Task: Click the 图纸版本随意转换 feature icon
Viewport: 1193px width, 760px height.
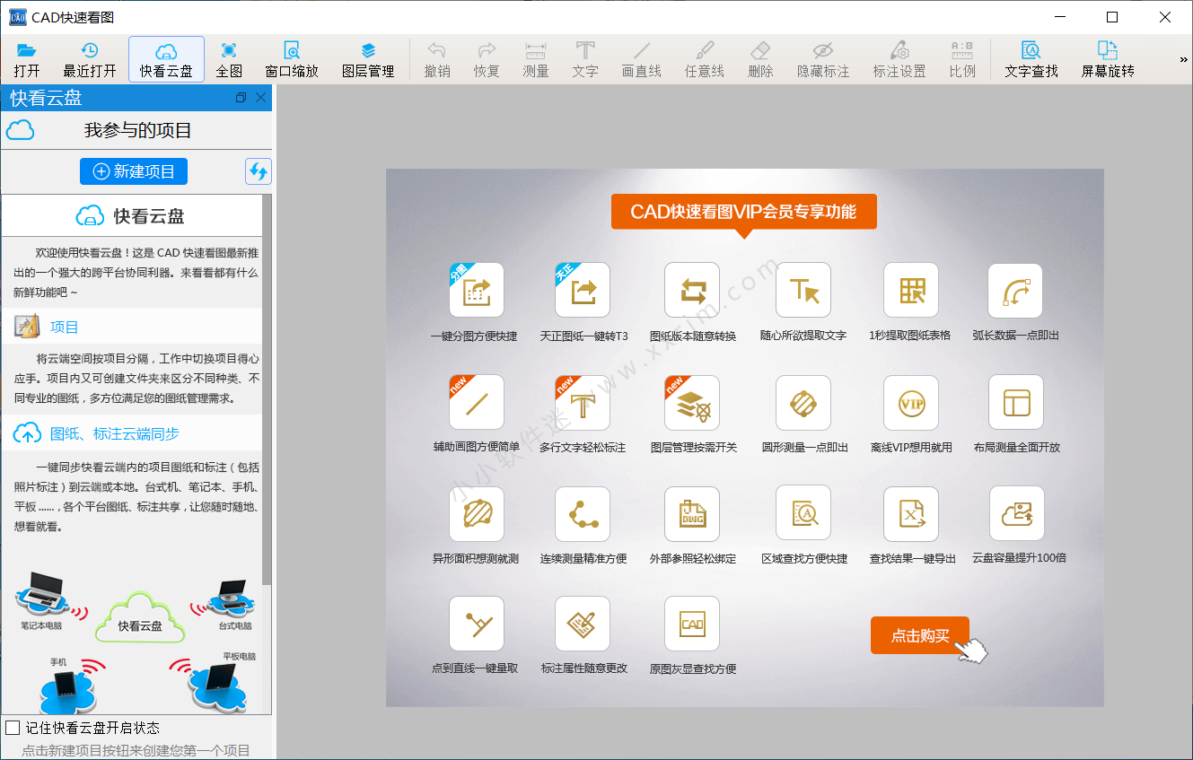Action: click(x=692, y=290)
